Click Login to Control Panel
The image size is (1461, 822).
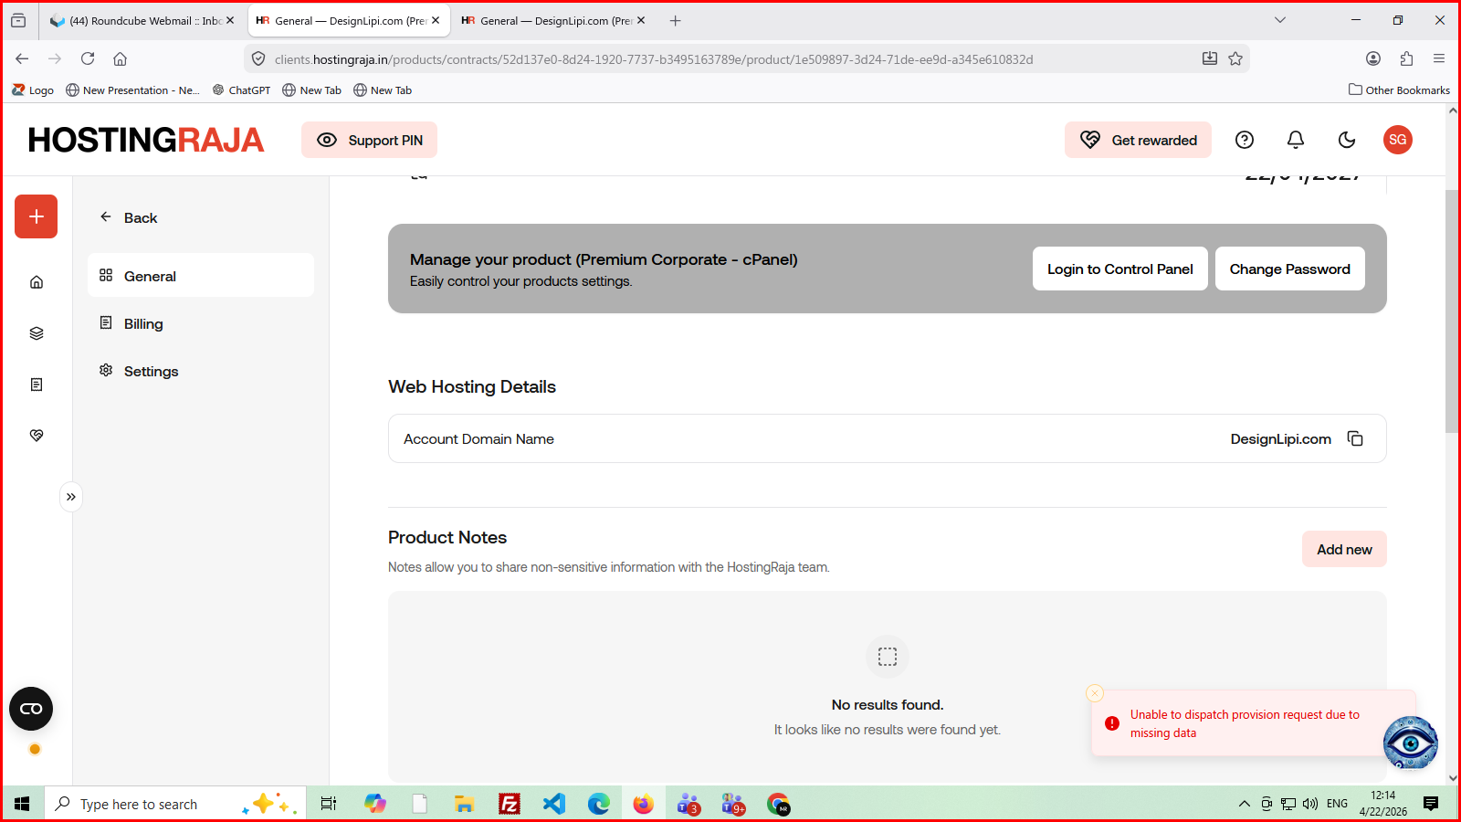pyautogui.click(x=1119, y=269)
